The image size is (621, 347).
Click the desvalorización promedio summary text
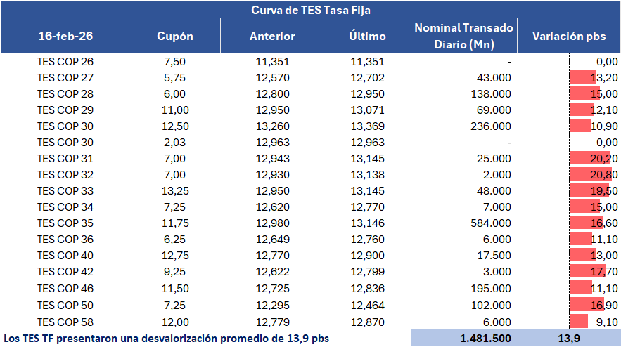coord(166,339)
